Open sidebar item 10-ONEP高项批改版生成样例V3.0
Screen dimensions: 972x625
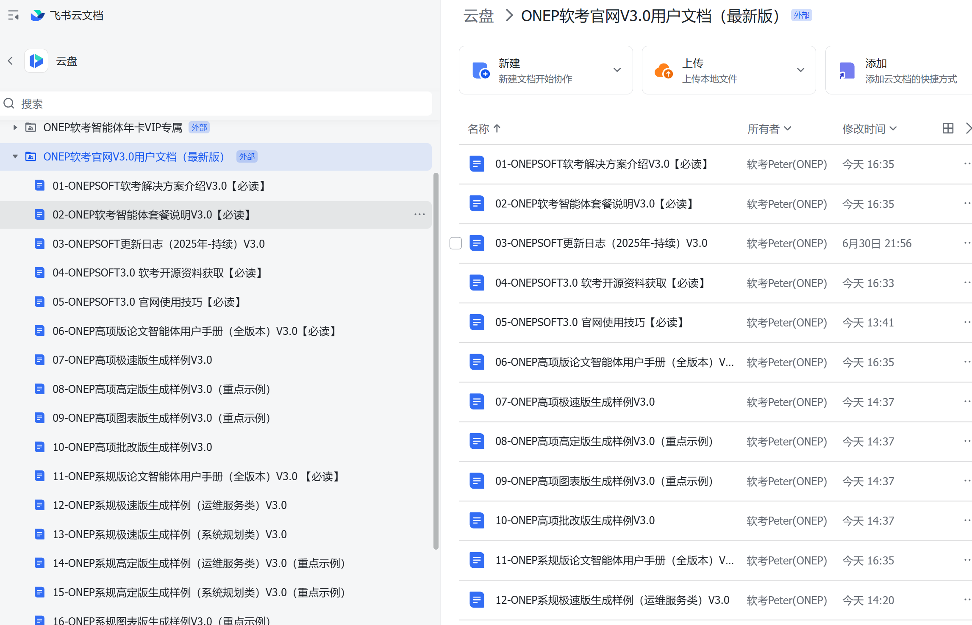[216, 447]
